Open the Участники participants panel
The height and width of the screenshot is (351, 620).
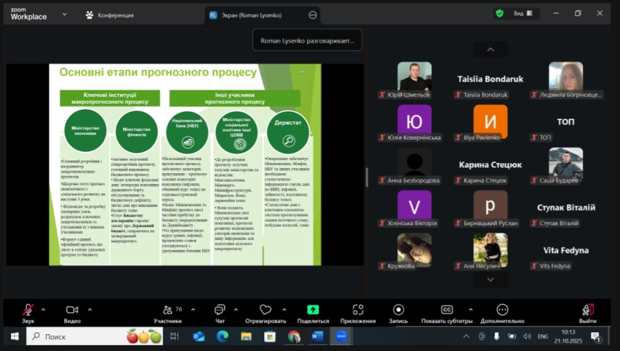click(x=168, y=313)
